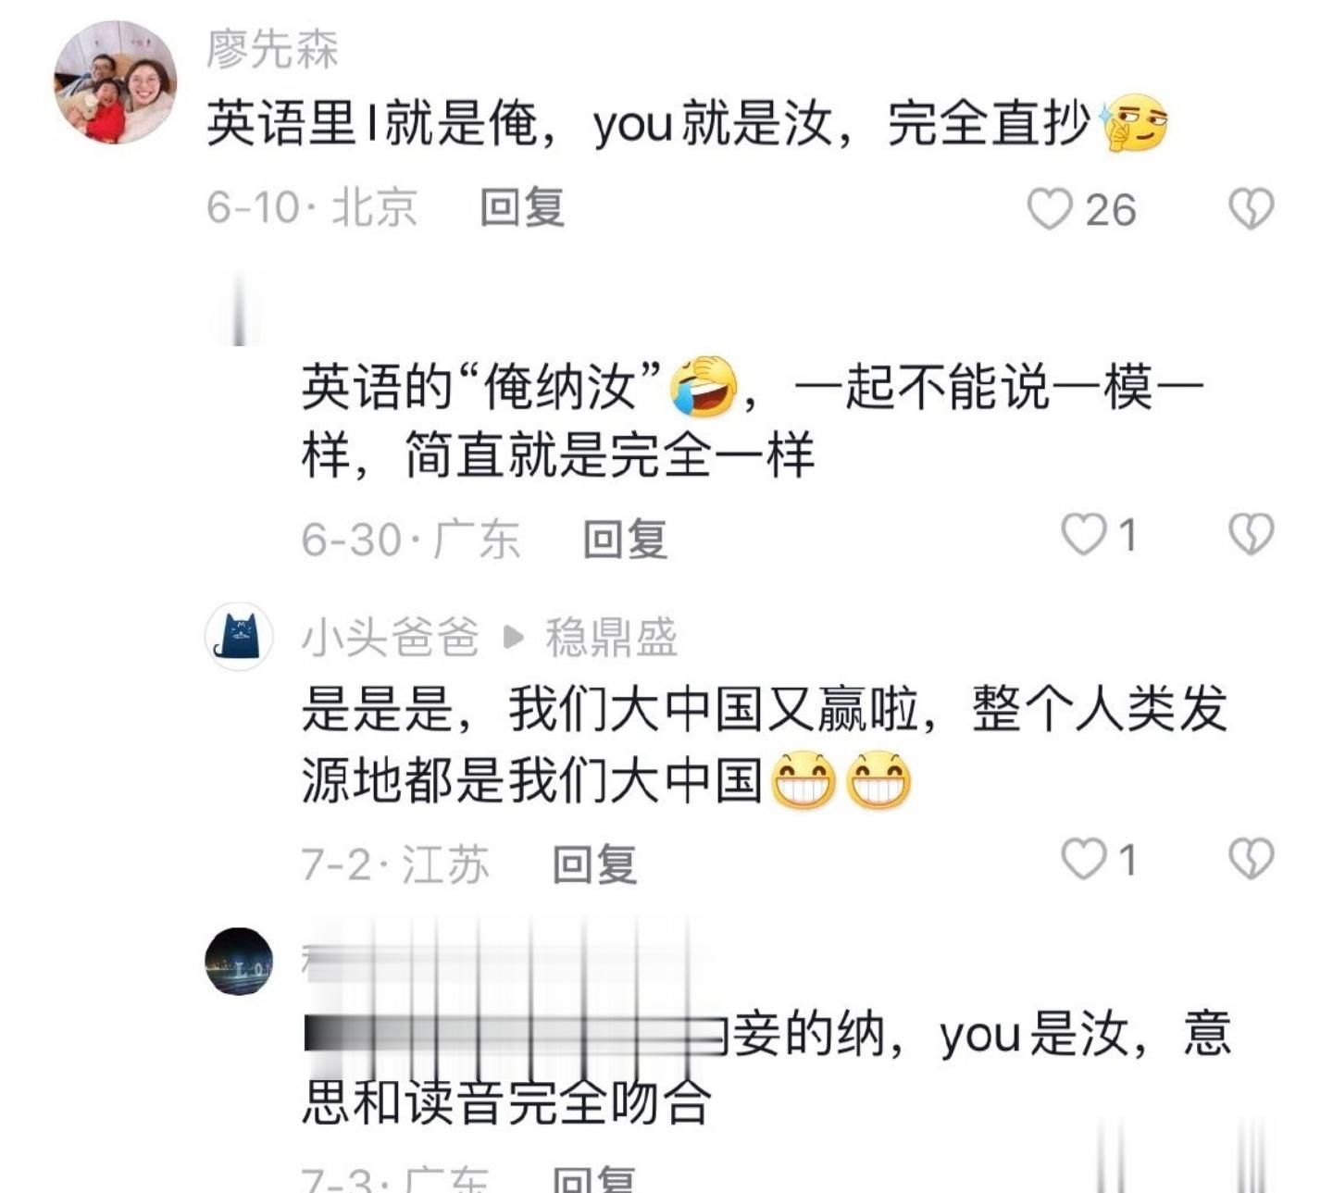Image resolution: width=1333 pixels, height=1193 pixels.
Task: Open 廖先森's profile avatar
Action: click(116, 83)
